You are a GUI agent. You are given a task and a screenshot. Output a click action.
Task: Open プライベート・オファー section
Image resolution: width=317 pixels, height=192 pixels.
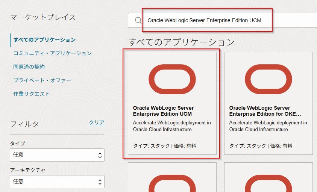[42, 80]
